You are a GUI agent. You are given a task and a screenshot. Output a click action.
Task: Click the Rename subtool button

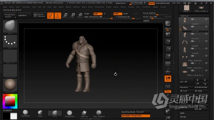point(187,87)
